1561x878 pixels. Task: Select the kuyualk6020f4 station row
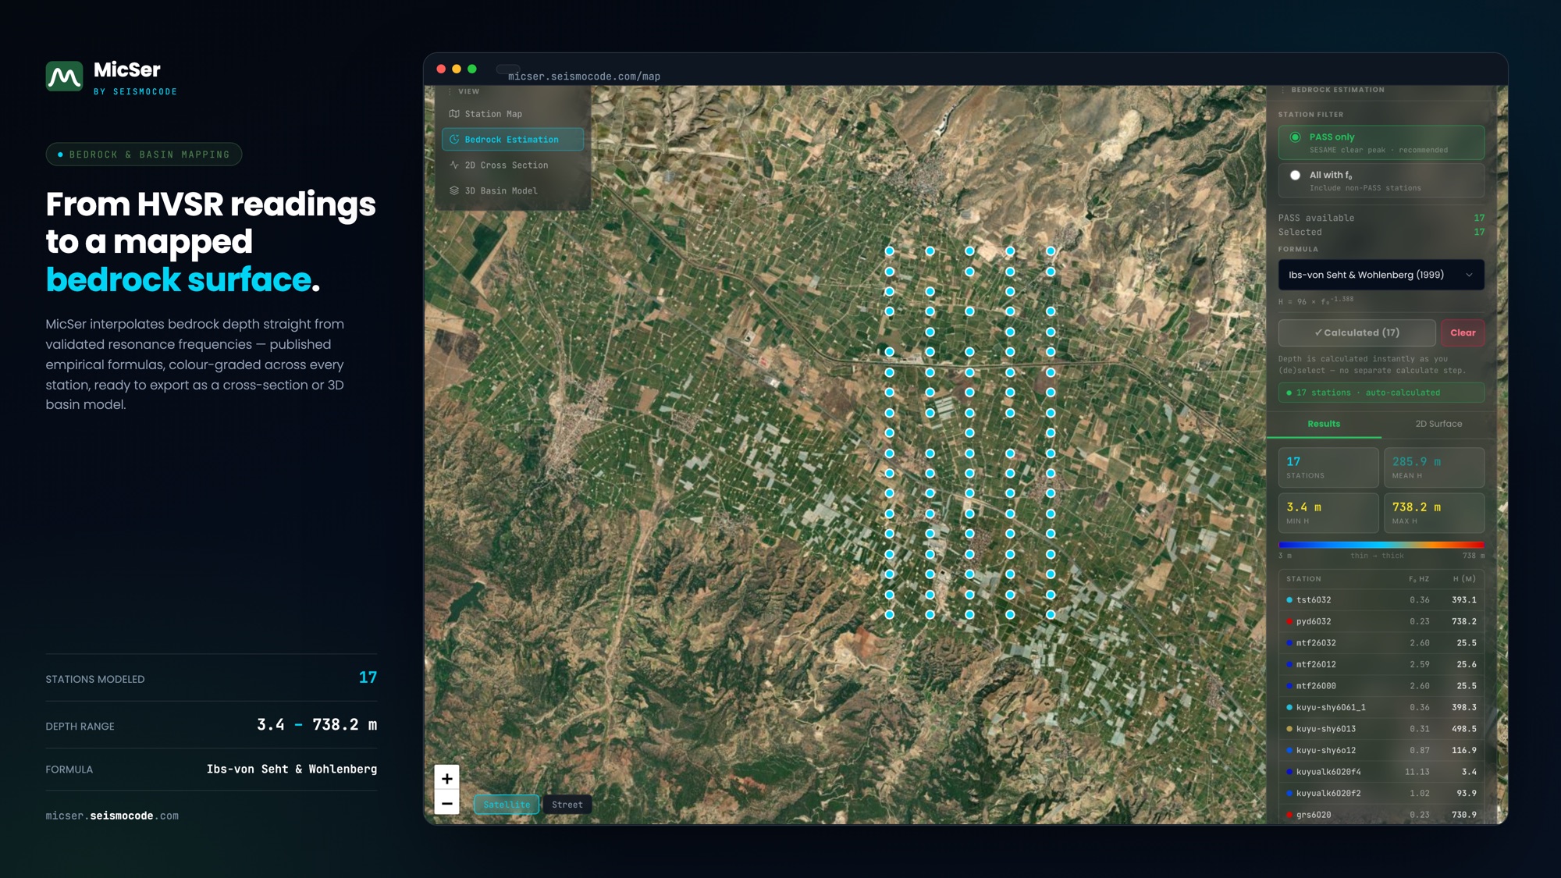coord(1381,772)
